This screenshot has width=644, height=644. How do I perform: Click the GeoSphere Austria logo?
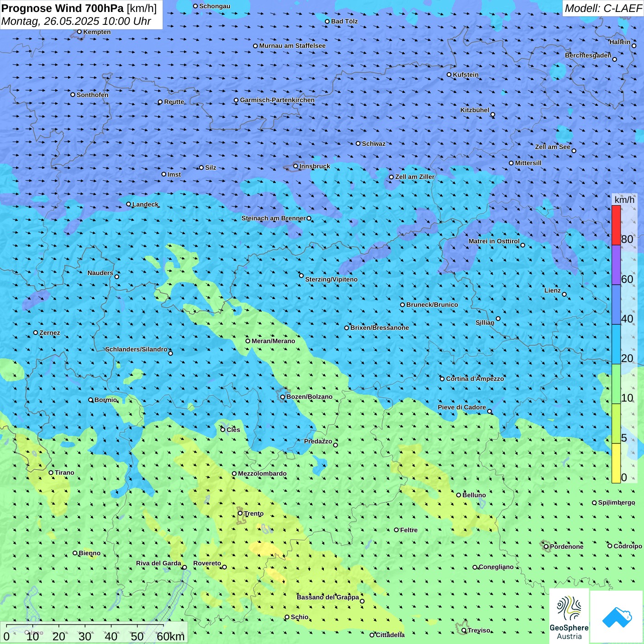[x=569, y=616]
